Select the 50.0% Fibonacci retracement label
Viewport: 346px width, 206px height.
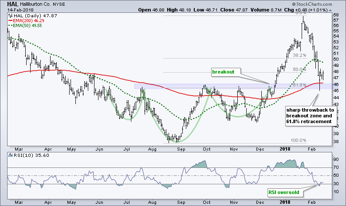[299, 70]
